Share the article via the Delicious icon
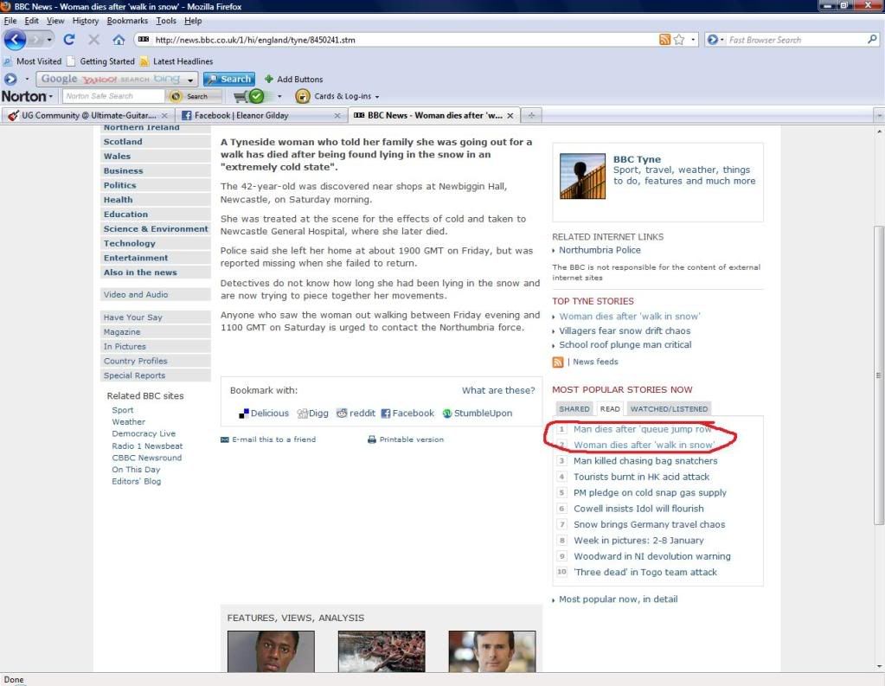Screen dimensions: 885x686 click(x=244, y=414)
